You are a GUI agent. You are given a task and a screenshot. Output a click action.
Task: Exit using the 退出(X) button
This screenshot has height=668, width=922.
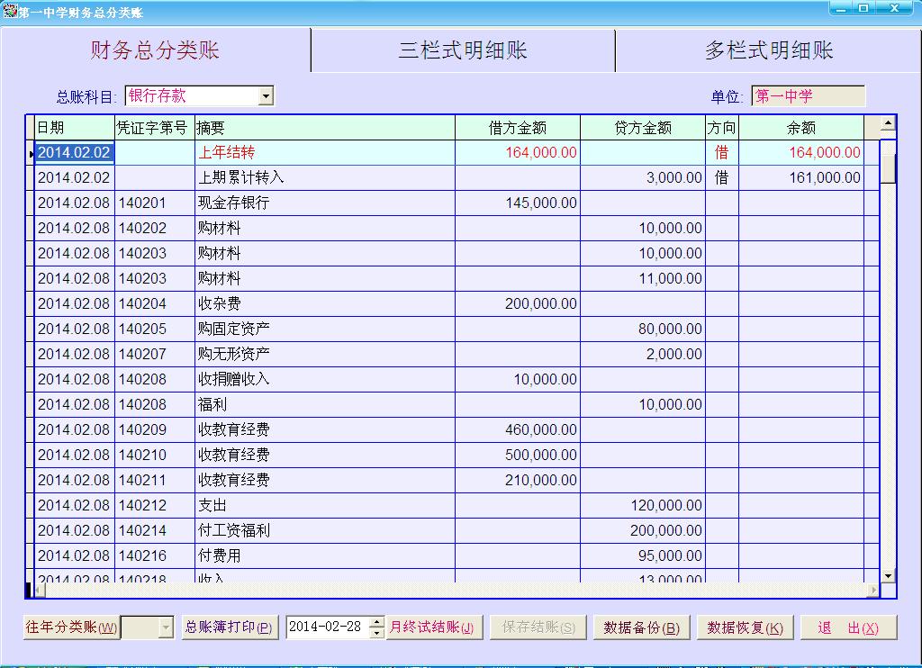coord(848,627)
